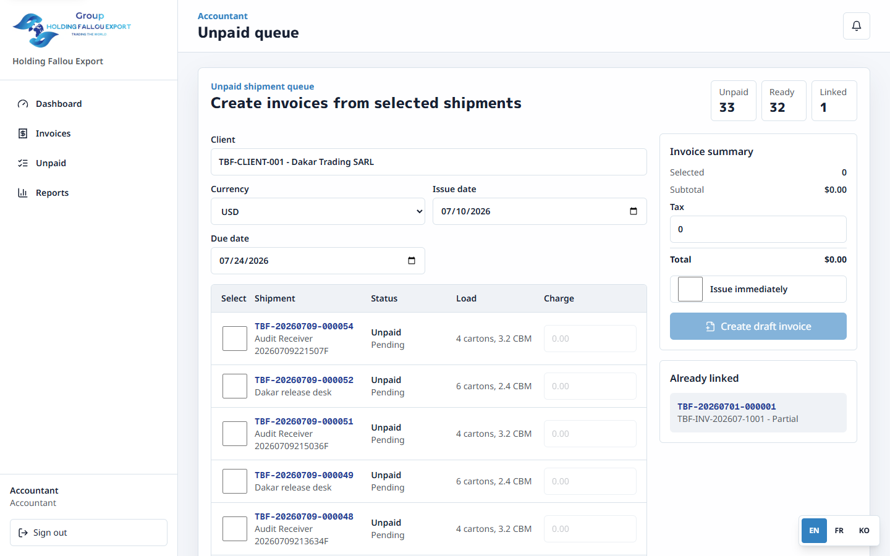The image size is (890, 556).
Task: Click the Tax input field
Action: [758, 229]
